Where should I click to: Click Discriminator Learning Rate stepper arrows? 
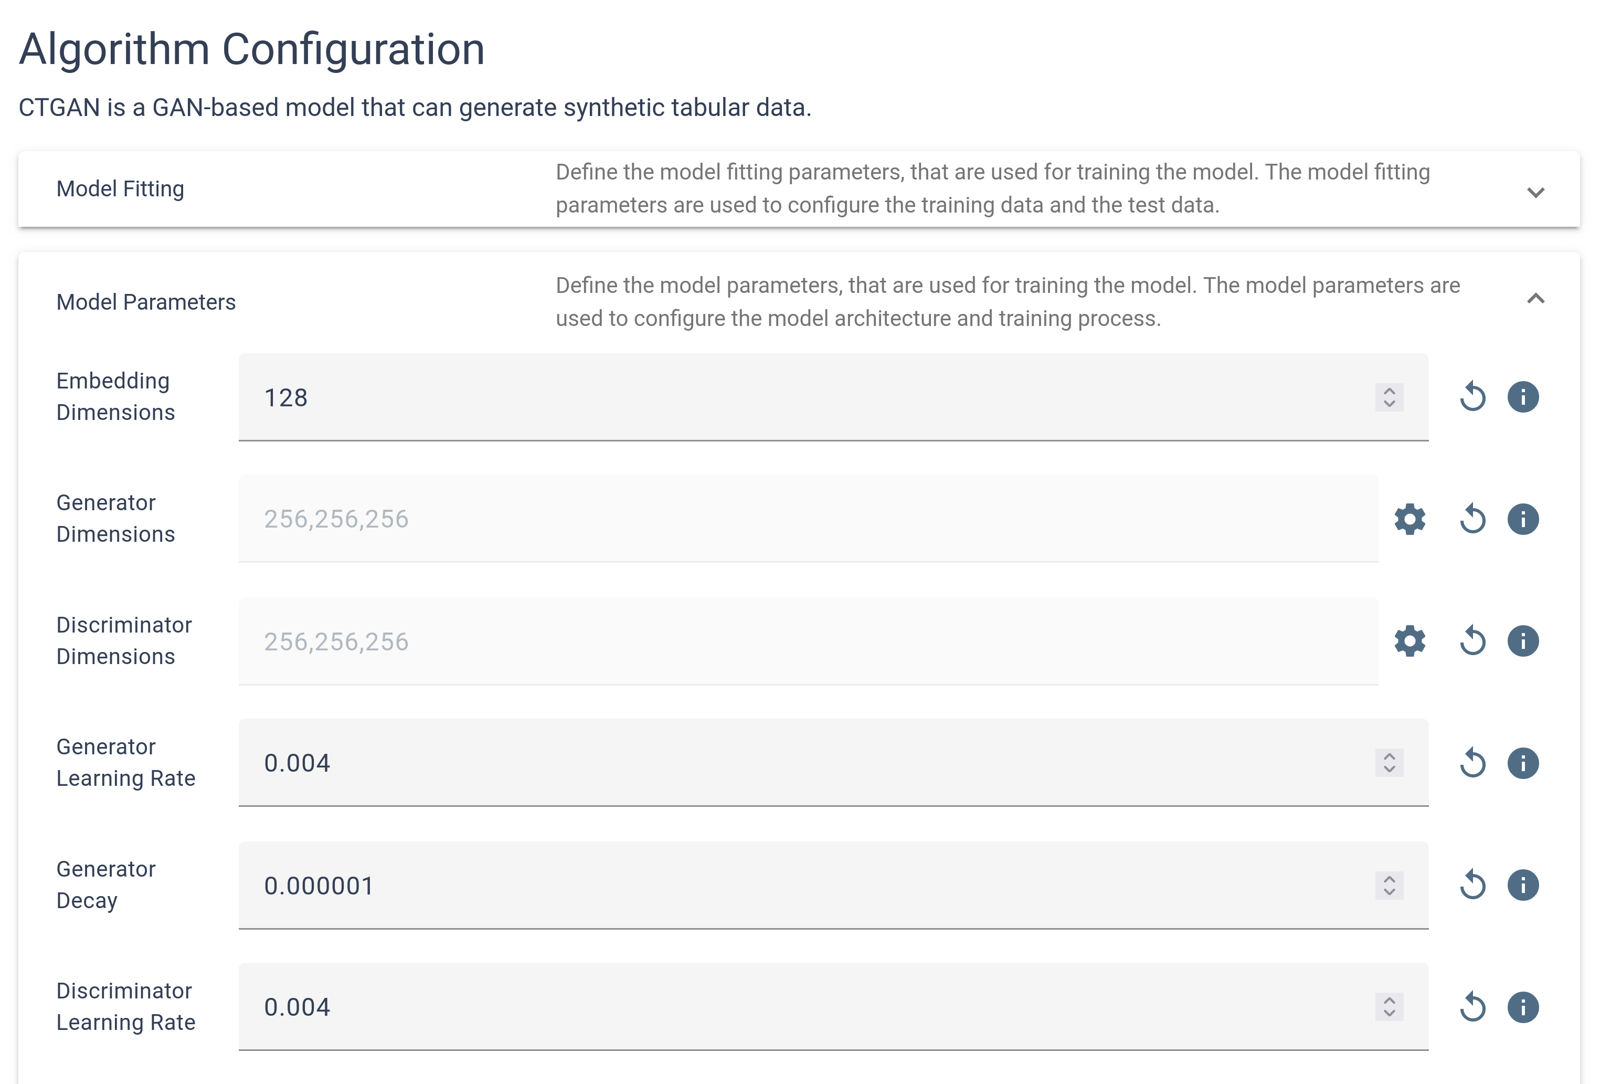coord(1389,1007)
